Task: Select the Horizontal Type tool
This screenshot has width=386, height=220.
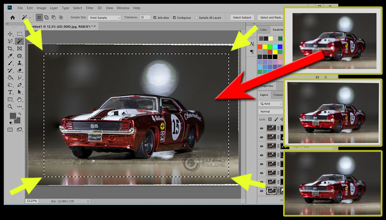Action: (x=10, y=92)
